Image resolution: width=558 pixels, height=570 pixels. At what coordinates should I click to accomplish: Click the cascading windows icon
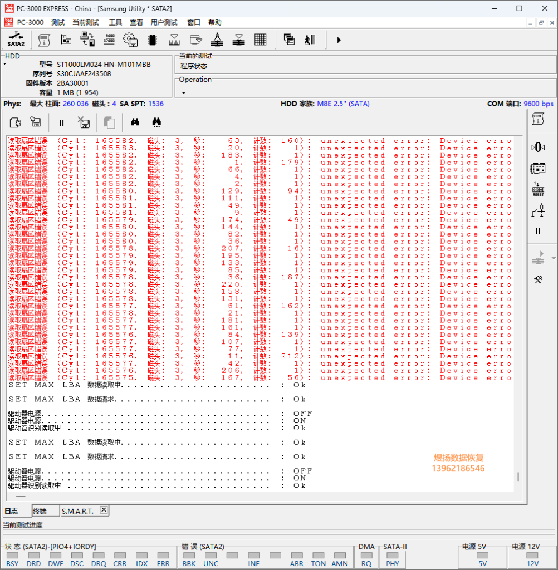click(x=289, y=40)
